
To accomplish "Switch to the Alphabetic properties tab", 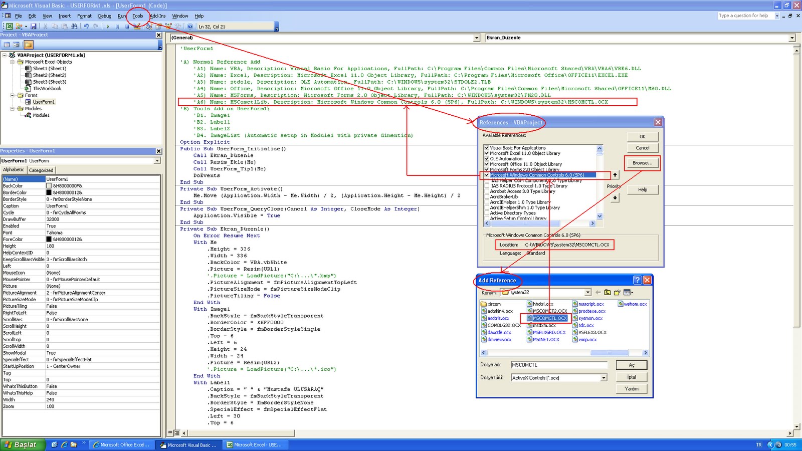I will pos(14,170).
